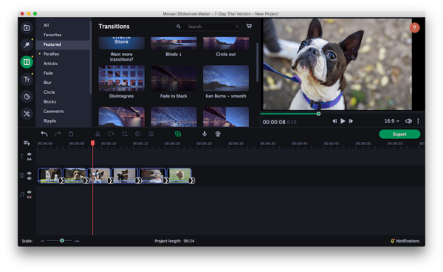Select the Disintegrate transition thumbnail

[x=122, y=78]
